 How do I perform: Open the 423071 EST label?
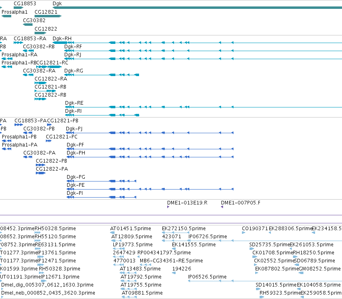[172, 237]
